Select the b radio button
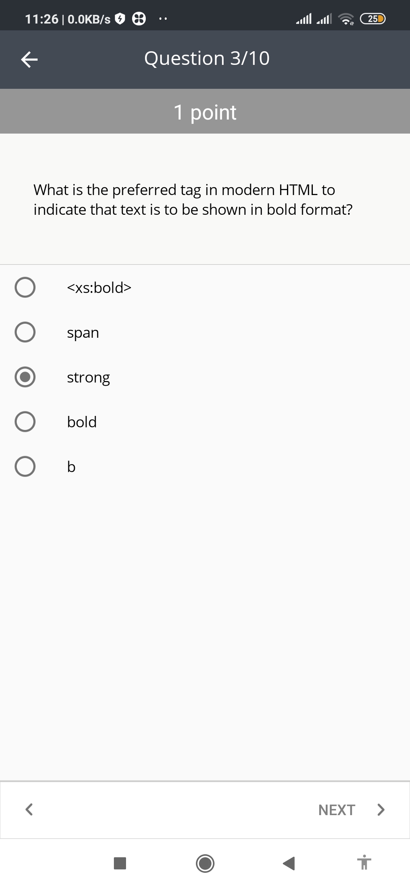410x888 pixels. click(x=25, y=466)
